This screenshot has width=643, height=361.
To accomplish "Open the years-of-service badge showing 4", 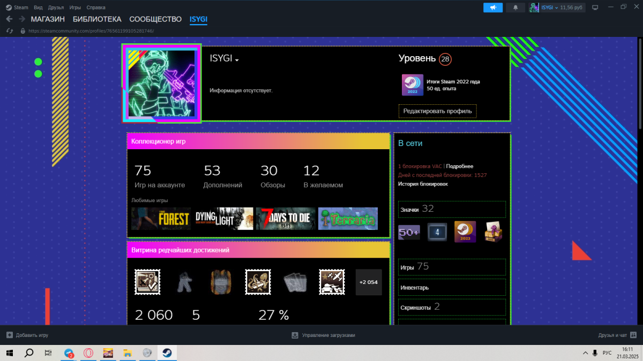I will pos(437,233).
